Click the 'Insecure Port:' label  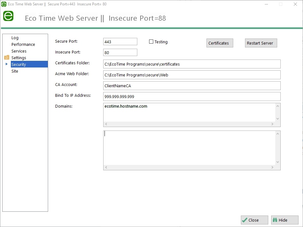click(x=68, y=52)
